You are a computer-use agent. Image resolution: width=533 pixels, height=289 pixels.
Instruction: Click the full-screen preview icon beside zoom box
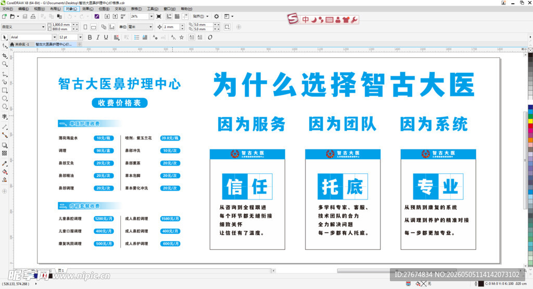(159, 16)
